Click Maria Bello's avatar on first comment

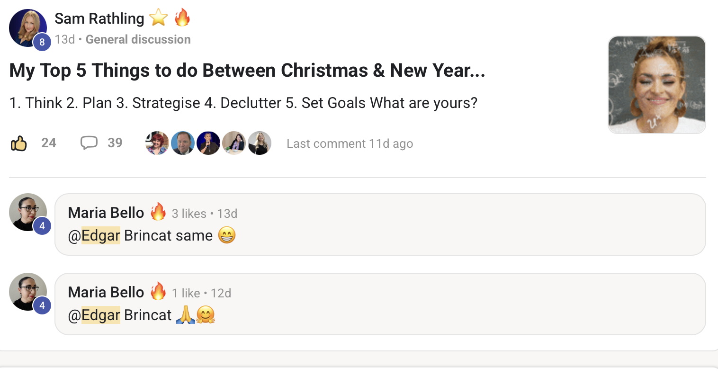click(x=28, y=212)
